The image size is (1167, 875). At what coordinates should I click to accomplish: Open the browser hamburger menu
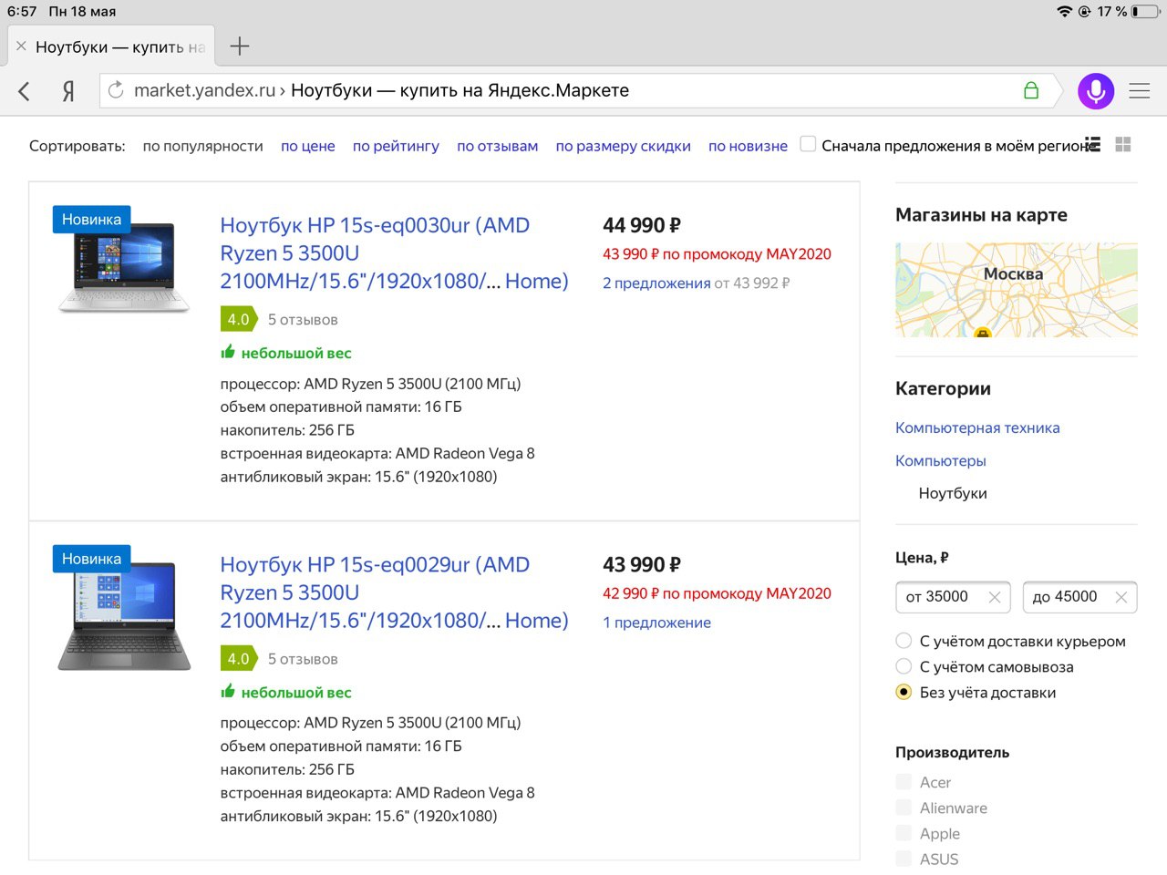[1140, 91]
